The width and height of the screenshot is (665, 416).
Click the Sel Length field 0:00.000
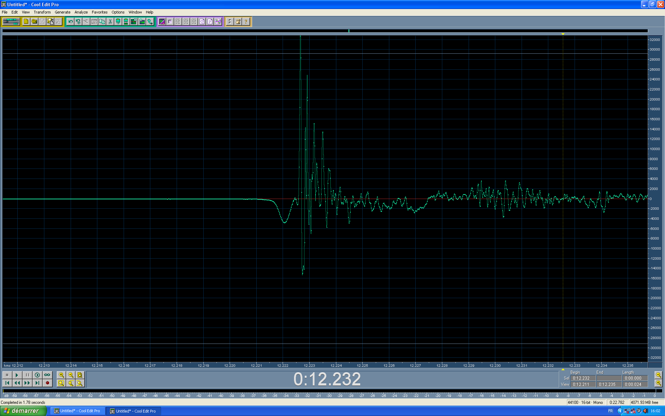pos(635,378)
